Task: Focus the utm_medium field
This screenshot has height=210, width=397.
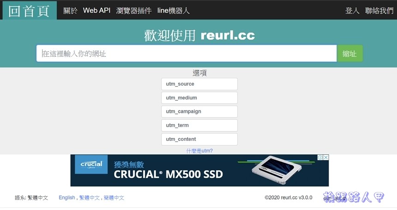Action: point(199,98)
